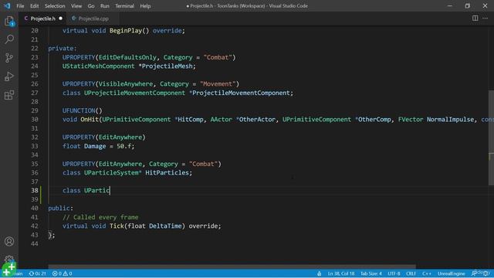
Task: Click the flame icon in status bar
Action: (319, 273)
